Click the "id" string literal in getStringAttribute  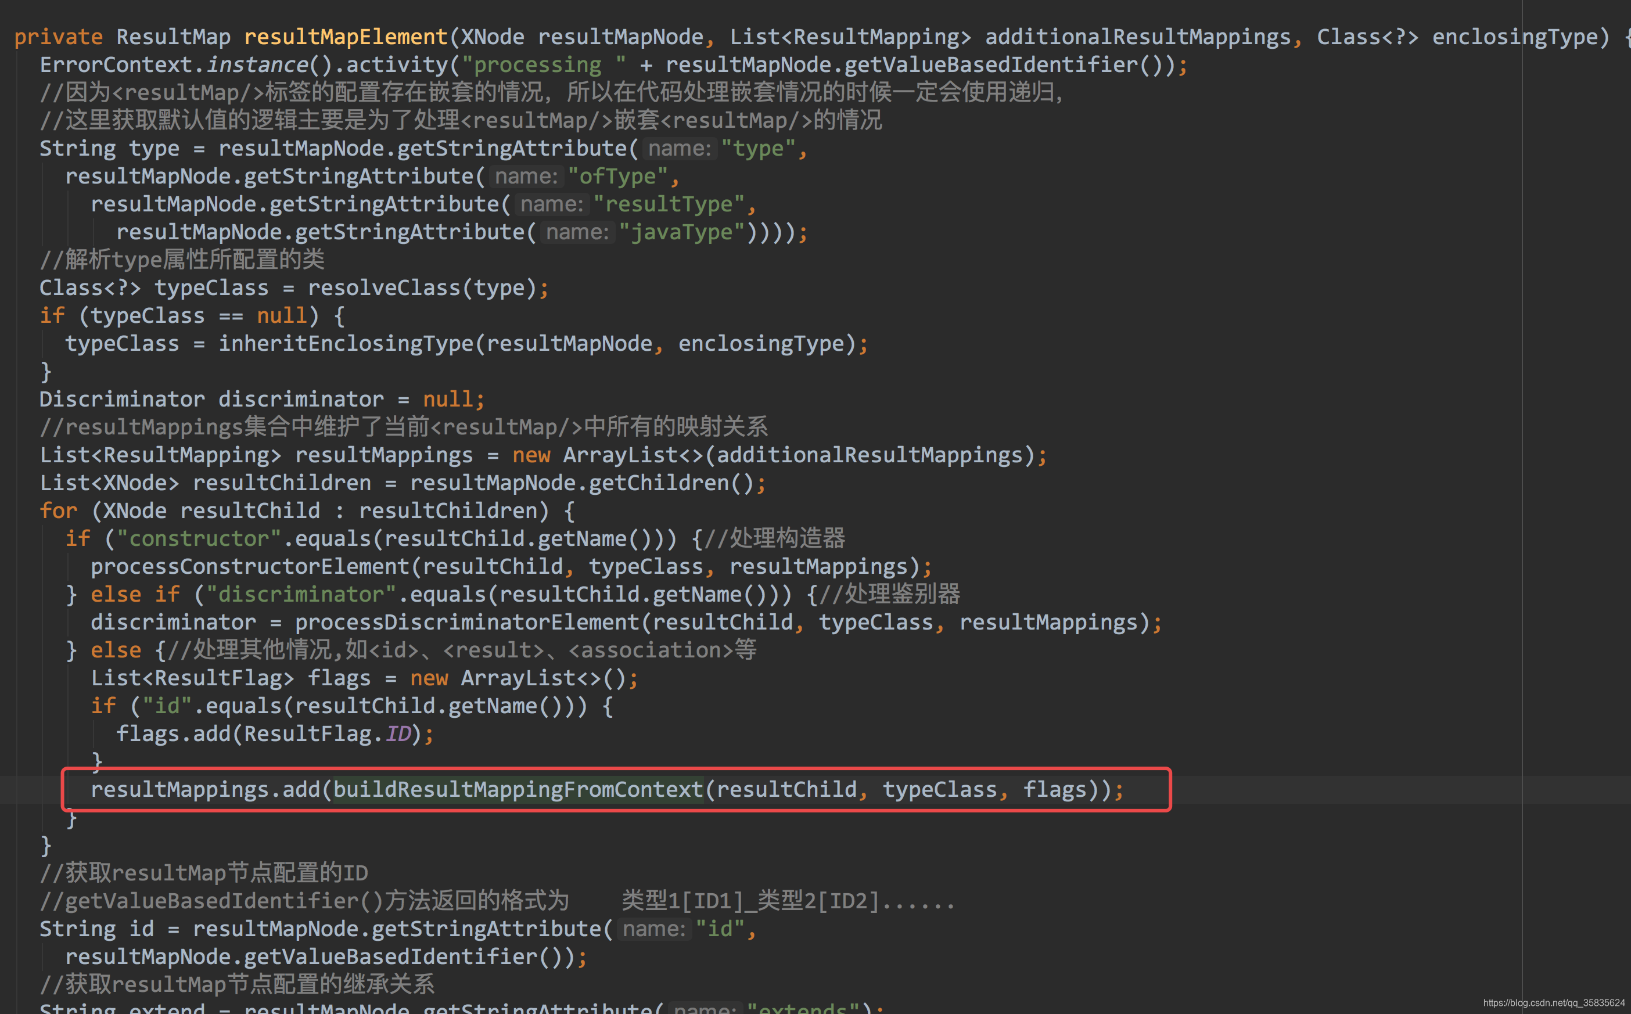720,929
